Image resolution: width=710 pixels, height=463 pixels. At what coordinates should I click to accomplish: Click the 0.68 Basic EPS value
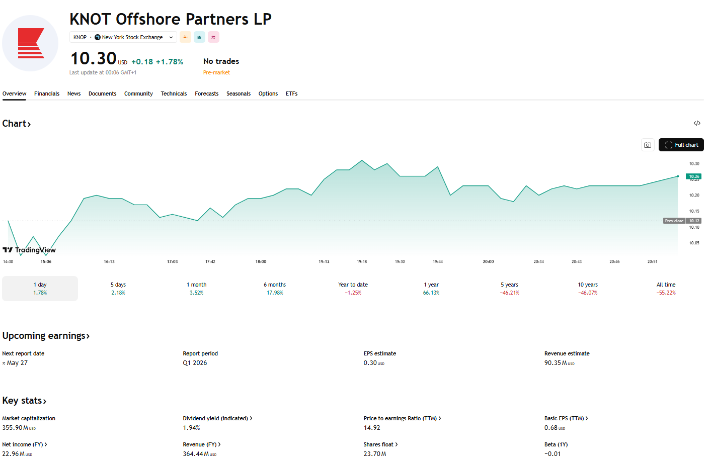(x=555, y=428)
